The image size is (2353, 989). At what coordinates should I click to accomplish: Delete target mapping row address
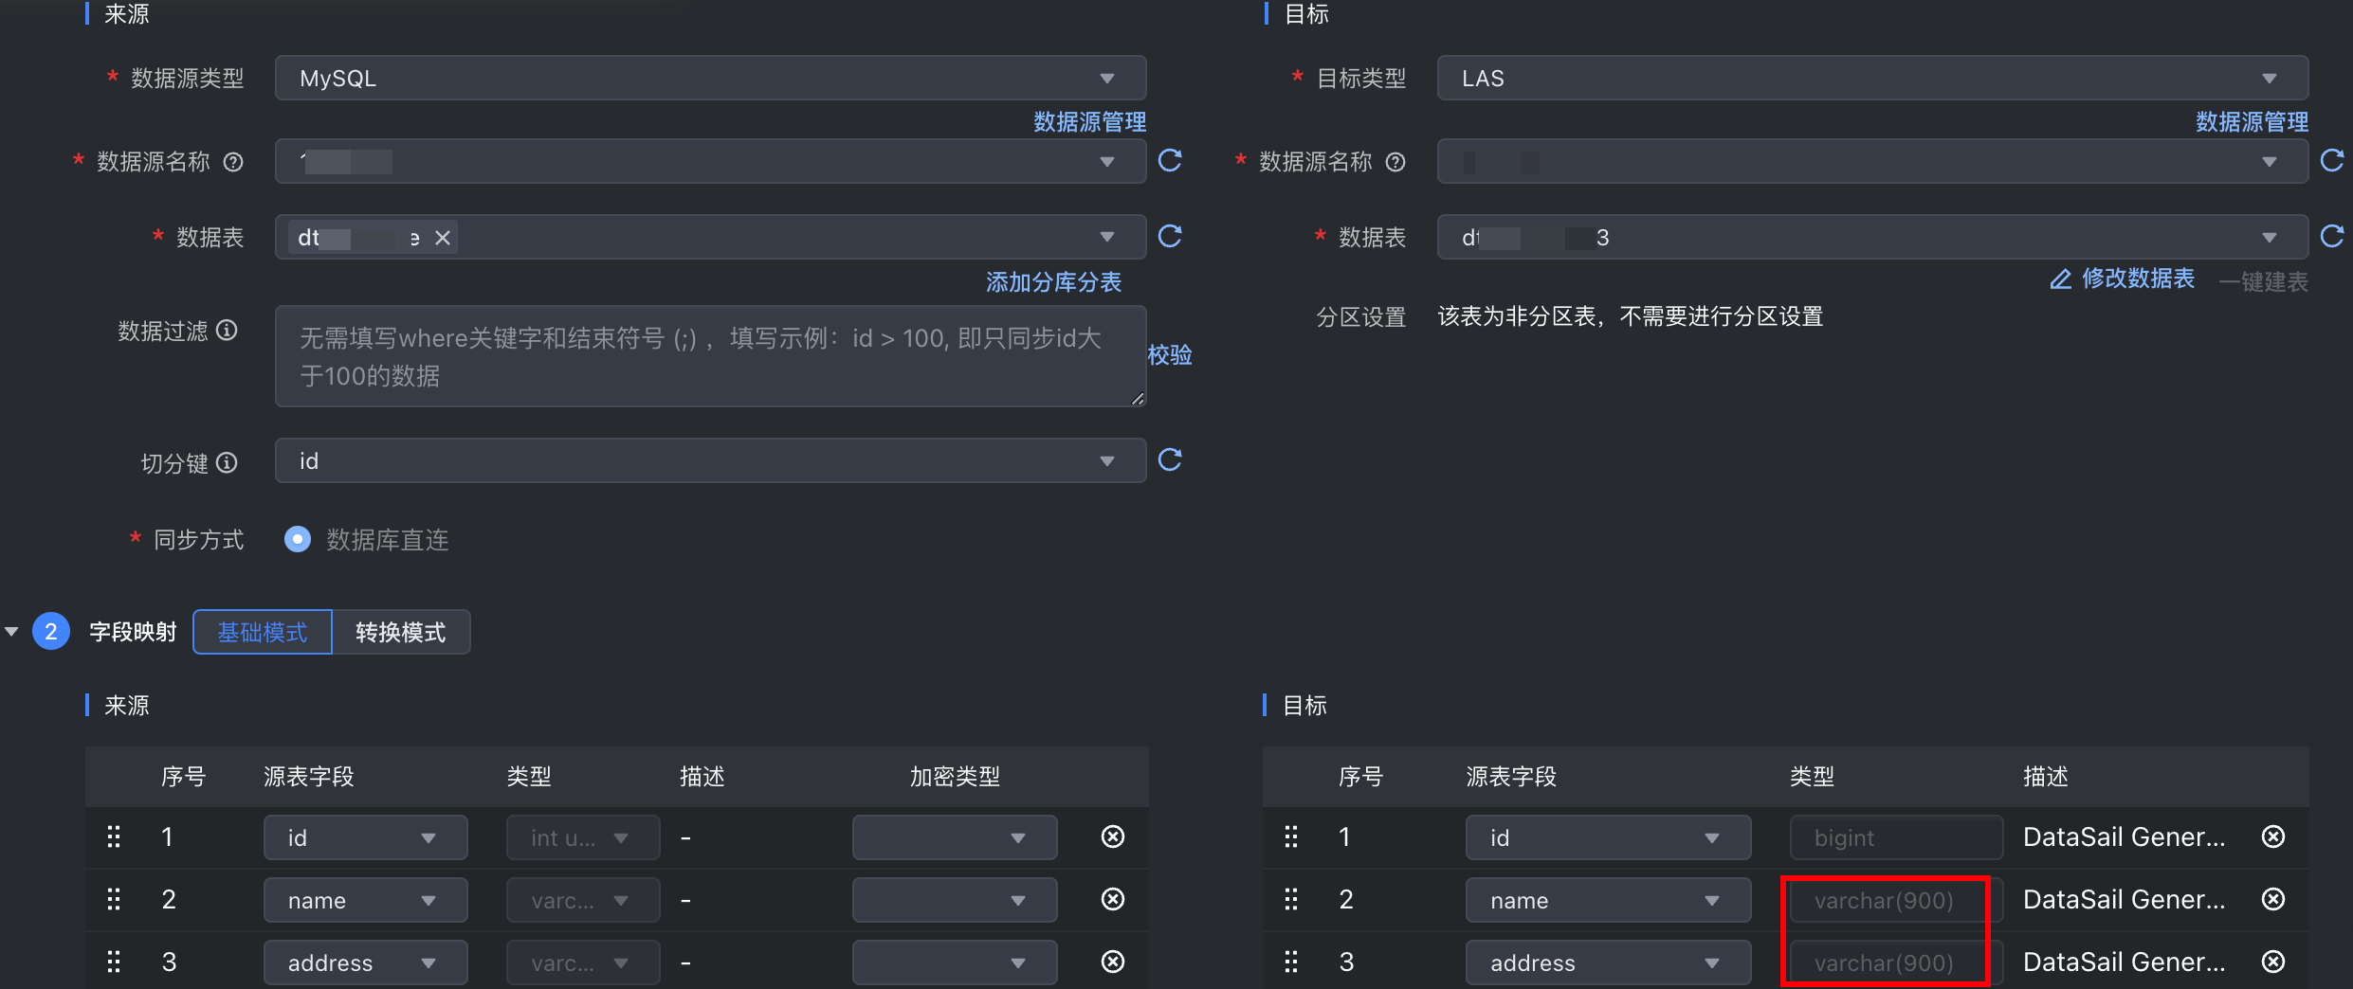(2273, 962)
